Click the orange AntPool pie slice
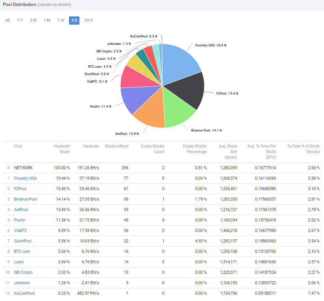Viewport: 324px width, 301px height. click(152, 111)
